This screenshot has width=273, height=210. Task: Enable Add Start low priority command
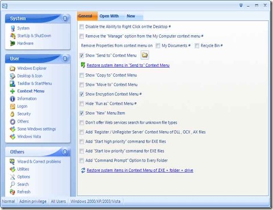[x=82, y=151]
